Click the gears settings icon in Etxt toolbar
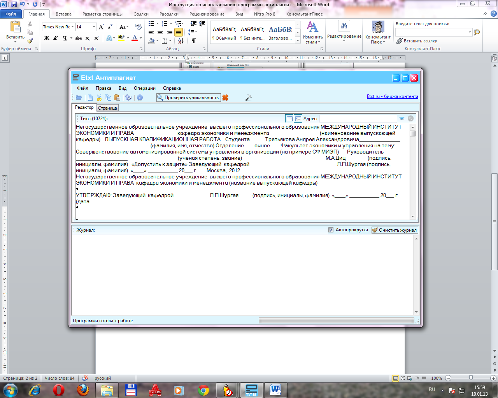Screen dimensions: 498x398 point(128,98)
